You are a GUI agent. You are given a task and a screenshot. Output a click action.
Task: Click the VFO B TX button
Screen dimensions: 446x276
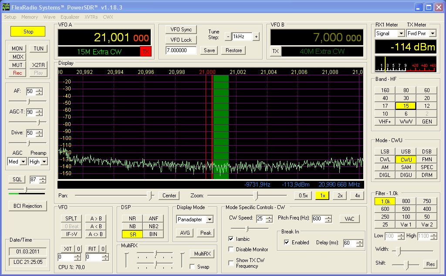tap(276, 51)
